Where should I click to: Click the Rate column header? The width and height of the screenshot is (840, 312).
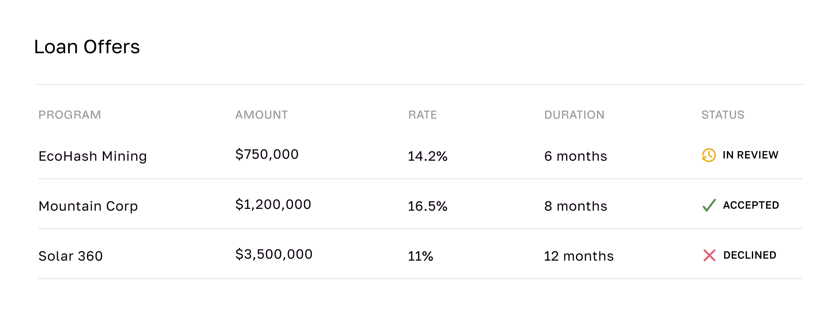tap(422, 115)
